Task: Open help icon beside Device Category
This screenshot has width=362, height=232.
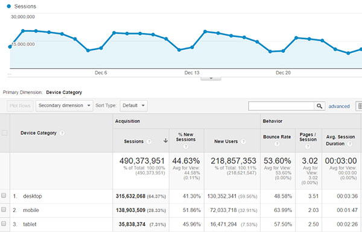Action: [62, 133]
